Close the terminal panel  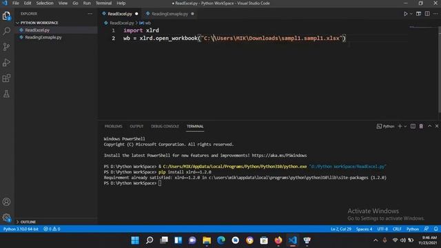pos(437,126)
